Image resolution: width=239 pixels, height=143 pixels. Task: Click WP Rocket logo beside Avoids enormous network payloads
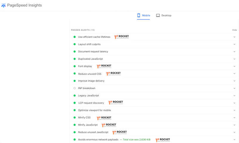pos(163,139)
